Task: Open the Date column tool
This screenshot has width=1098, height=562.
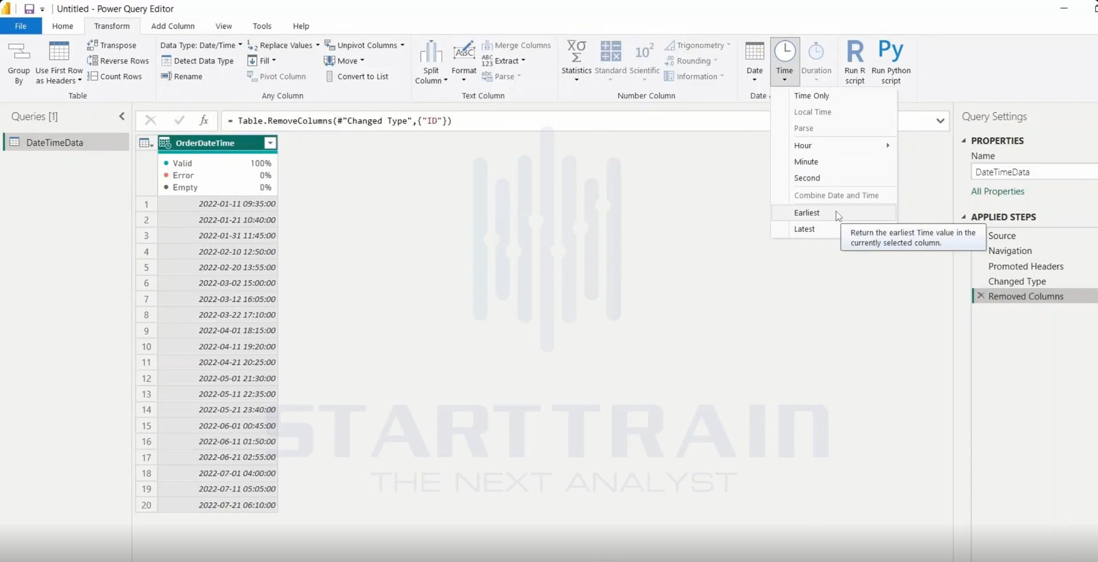Action: tap(755, 61)
